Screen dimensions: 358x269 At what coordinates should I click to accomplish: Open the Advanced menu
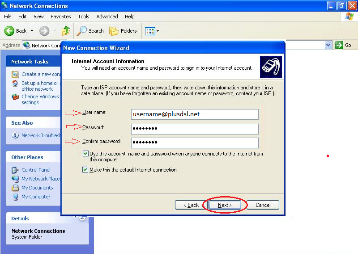[x=107, y=17]
